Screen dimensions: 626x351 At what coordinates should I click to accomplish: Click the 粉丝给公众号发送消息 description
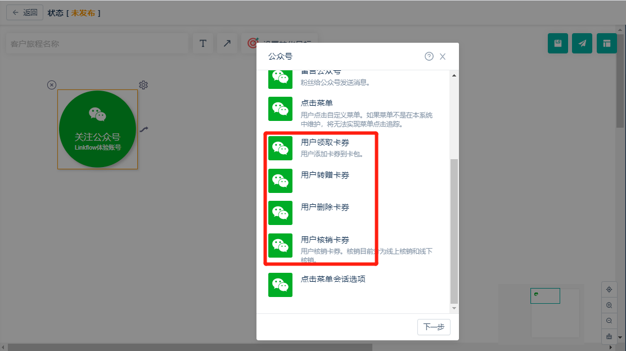[335, 83]
